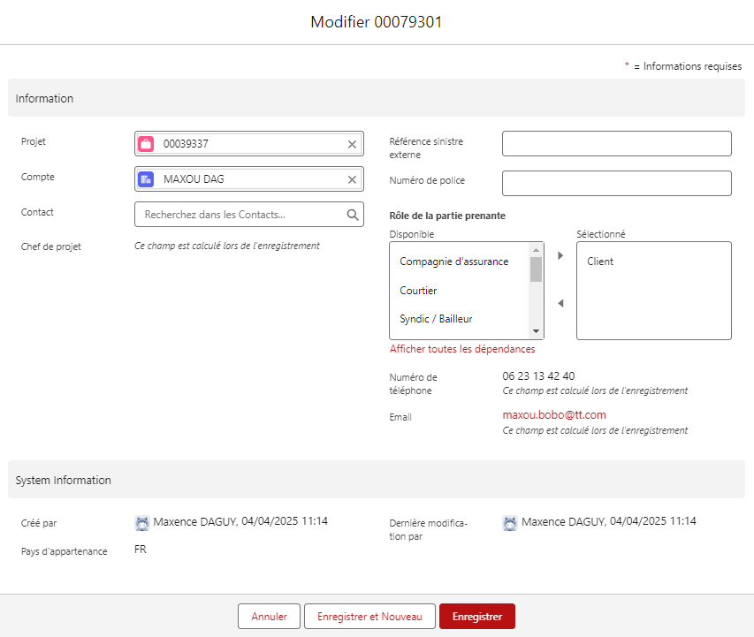Click phone number 06 23 13 42 40
This screenshot has width=754, height=637.
click(538, 376)
